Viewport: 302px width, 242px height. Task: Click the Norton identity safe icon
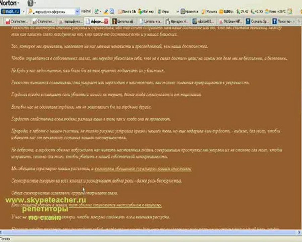[x=31, y=3]
